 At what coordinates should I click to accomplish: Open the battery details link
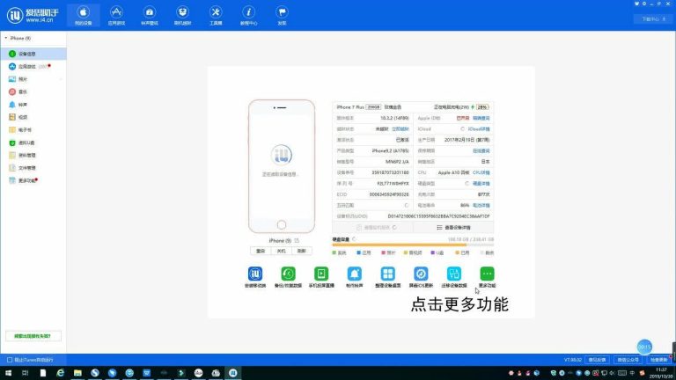point(481,206)
